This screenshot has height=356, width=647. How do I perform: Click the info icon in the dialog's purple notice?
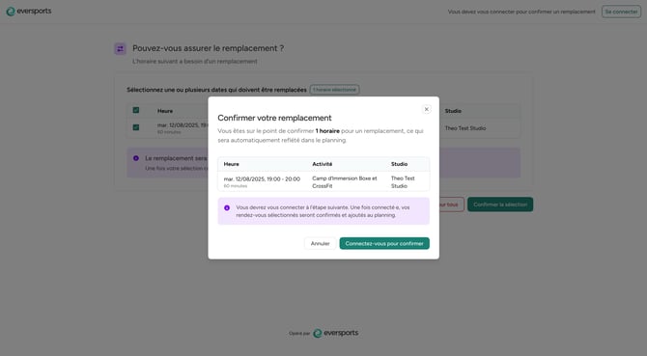pyautogui.click(x=227, y=207)
